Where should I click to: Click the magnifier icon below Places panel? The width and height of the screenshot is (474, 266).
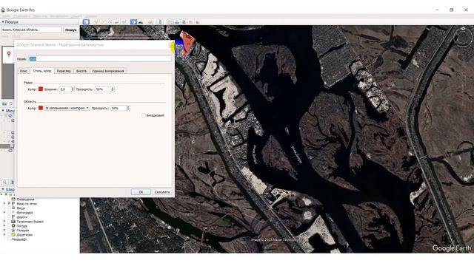[5, 183]
